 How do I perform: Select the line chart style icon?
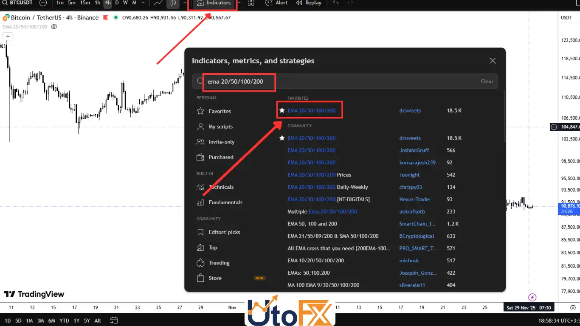pos(158,3)
